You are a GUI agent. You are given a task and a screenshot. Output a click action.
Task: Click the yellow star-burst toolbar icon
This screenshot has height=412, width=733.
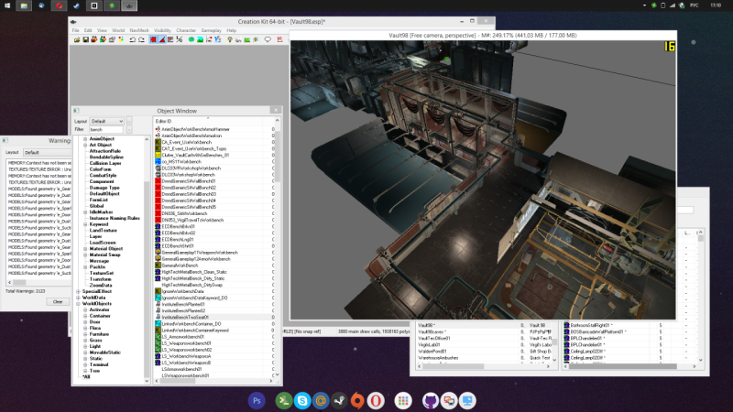point(256,39)
